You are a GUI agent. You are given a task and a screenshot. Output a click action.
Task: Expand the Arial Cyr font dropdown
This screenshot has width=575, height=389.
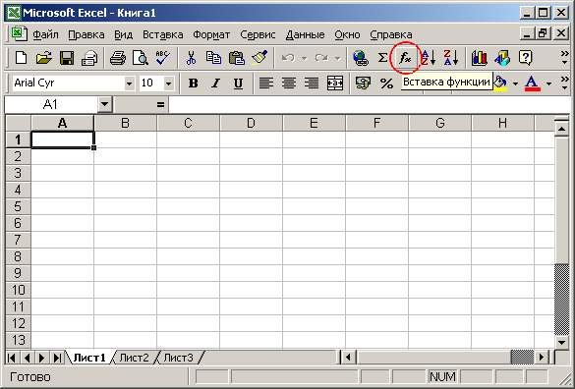129,83
